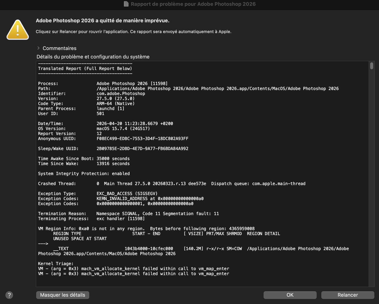The image size is (379, 304).
Task: Click the Date/Time value '2026-04-20 11:23:28.6679 +0200'
Action: [135, 124]
